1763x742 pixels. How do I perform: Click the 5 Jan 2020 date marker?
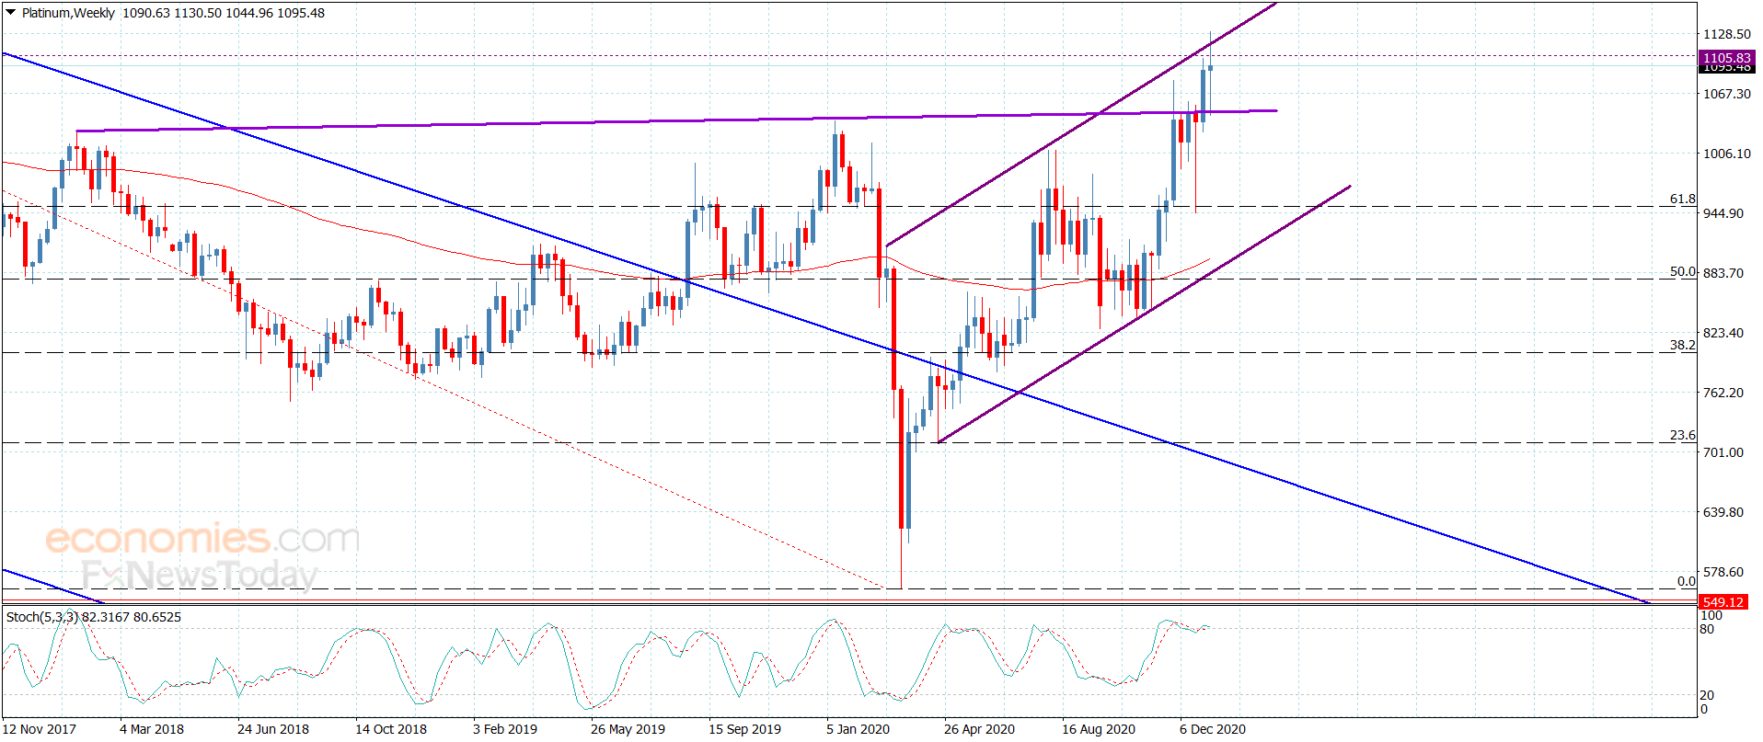click(x=858, y=729)
